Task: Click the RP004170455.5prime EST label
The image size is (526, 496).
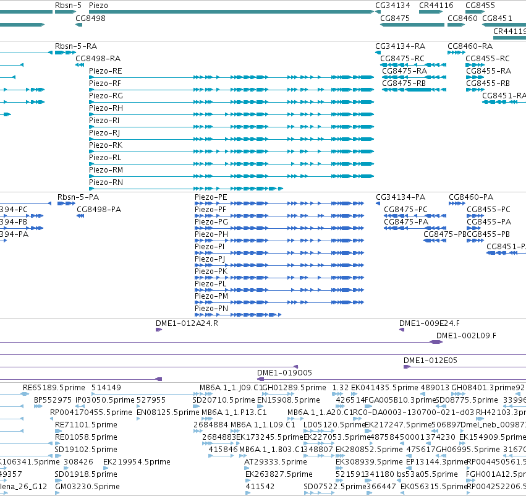Action: [x=91, y=413]
